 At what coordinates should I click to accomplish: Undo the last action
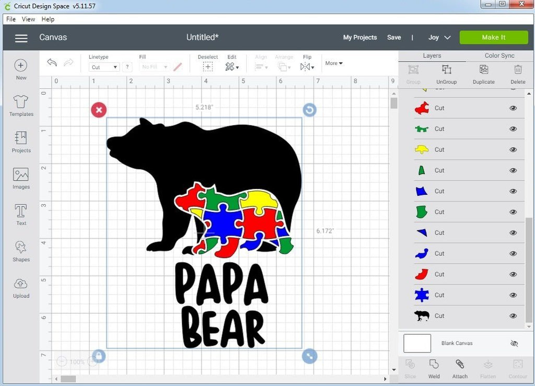pos(52,62)
